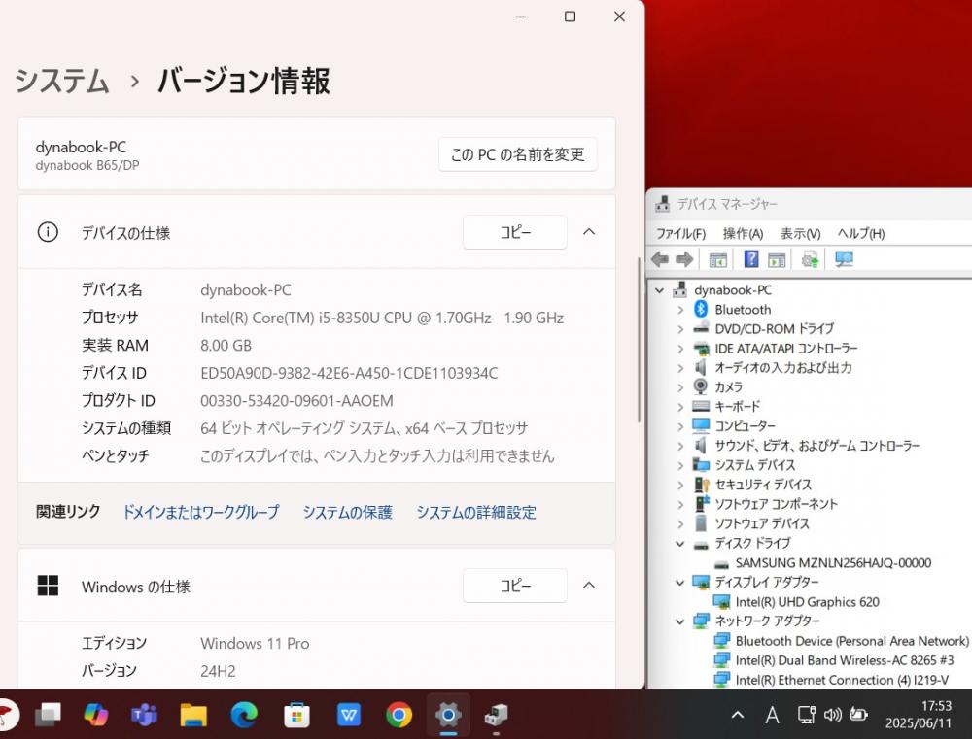Click Windows logo beside Windows の仕様

pos(48,586)
